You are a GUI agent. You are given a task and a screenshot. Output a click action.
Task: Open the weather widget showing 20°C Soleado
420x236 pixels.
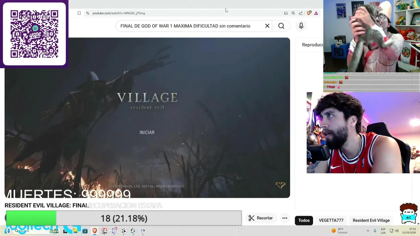click(x=339, y=231)
